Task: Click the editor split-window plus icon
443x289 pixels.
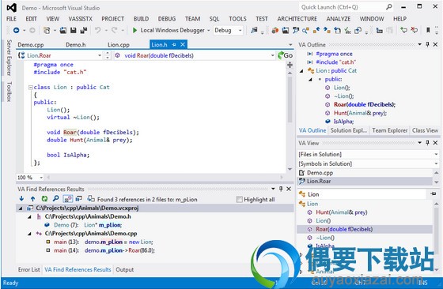Action: [x=290, y=65]
